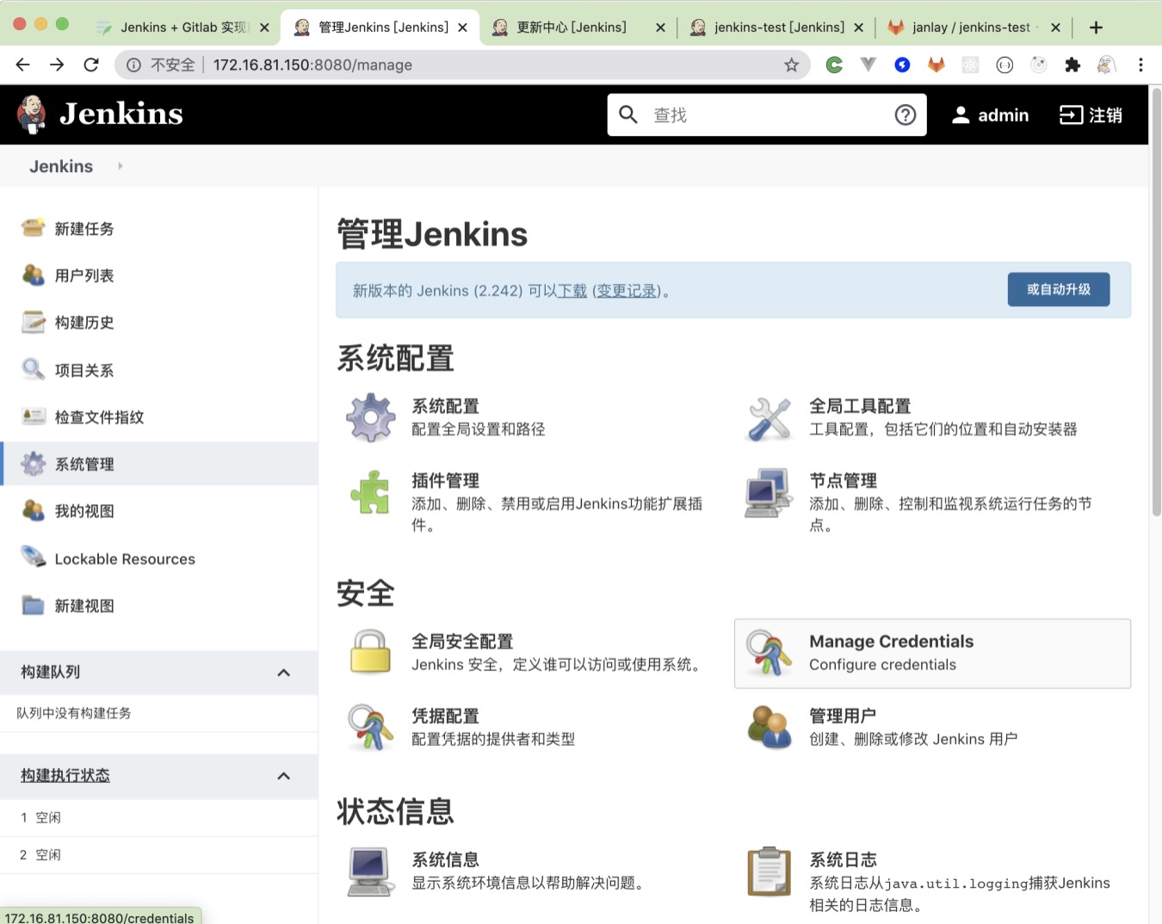The width and height of the screenshot is (1162, 924).
Task: Click the GitLab fox extension icon
Action: (x=936, y=65)
